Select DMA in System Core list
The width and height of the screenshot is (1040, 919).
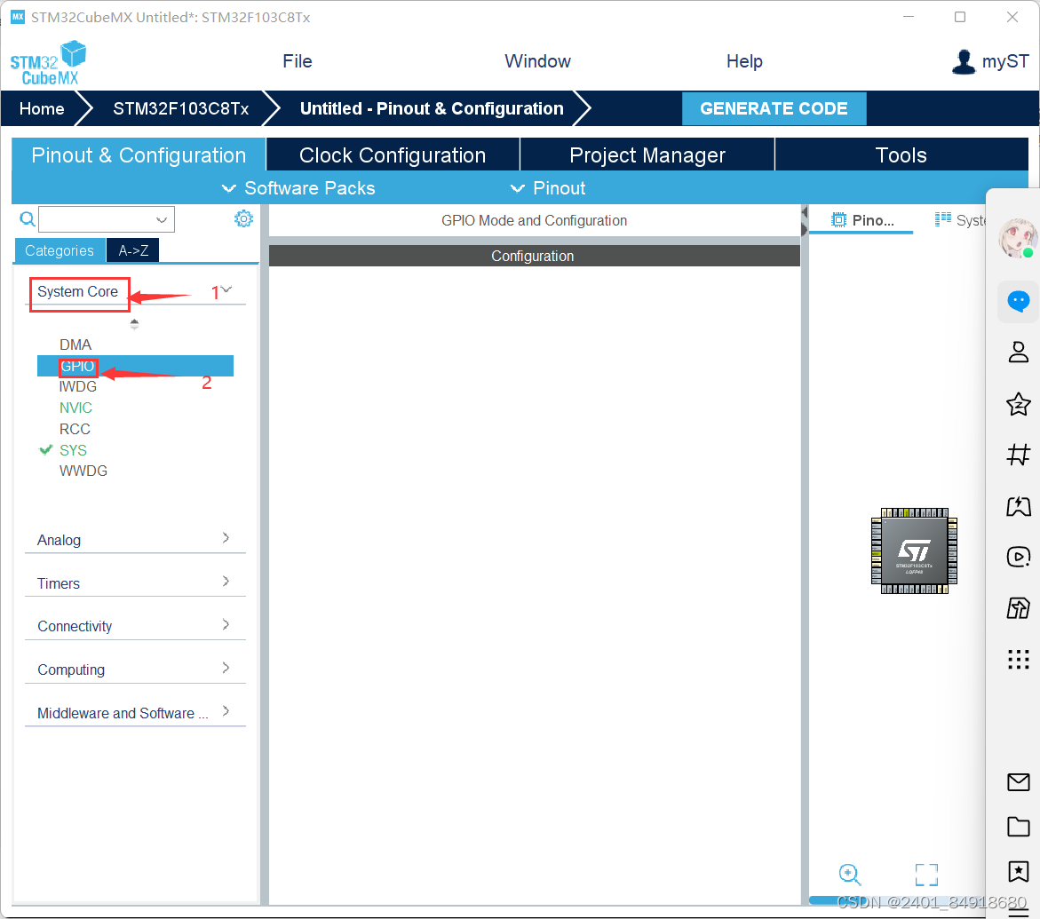coord(75,345)
